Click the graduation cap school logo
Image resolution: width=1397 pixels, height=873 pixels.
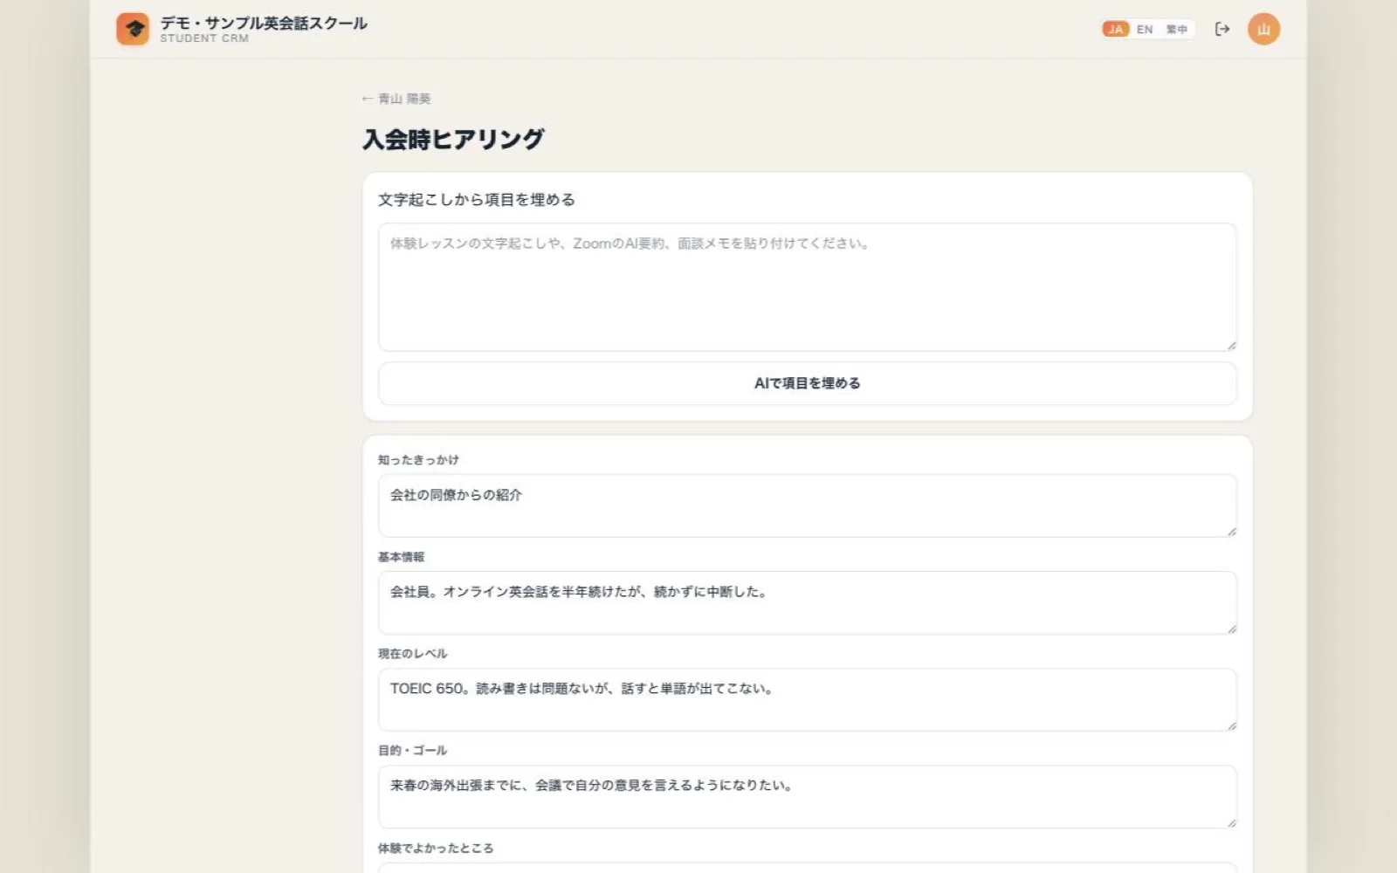pyautogui.click(x=133, y=29)
